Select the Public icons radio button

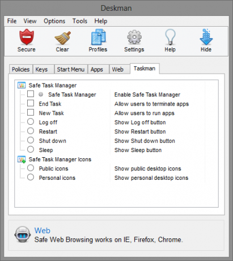tap(31, 168)
